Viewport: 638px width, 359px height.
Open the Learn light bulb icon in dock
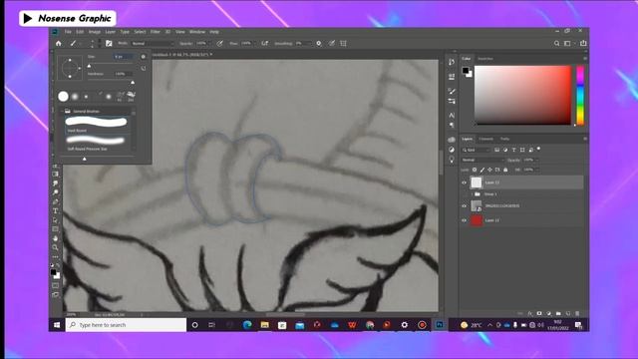pos(452,160)
